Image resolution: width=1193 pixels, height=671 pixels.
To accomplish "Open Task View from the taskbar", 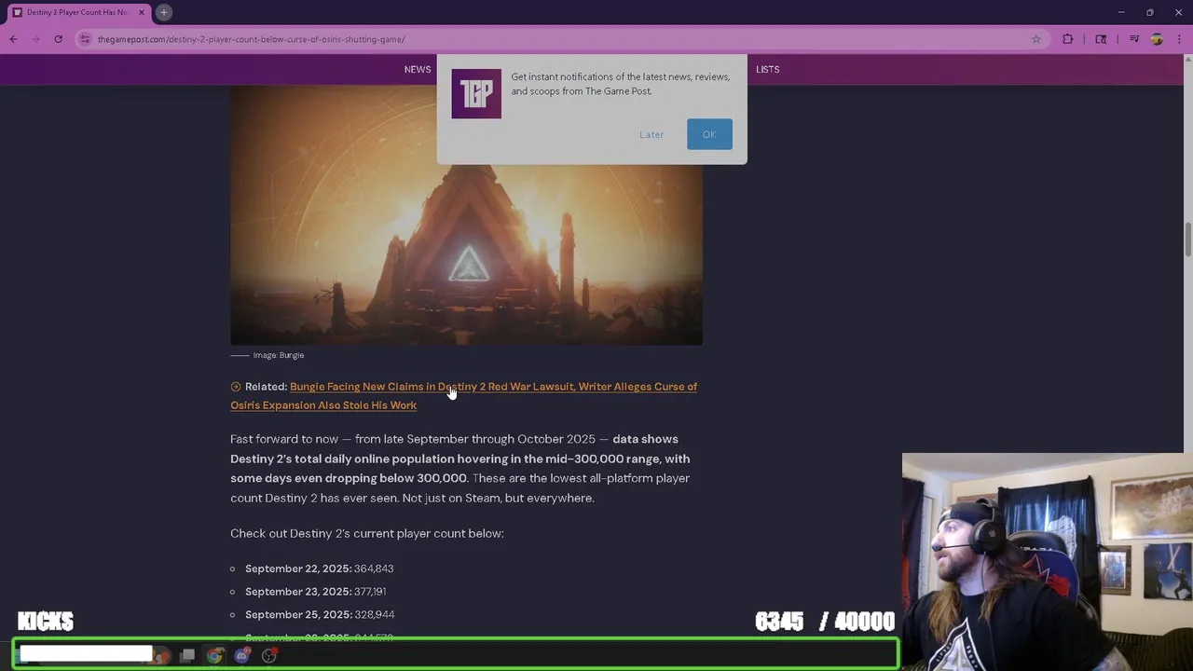I will tap(187, 655).
